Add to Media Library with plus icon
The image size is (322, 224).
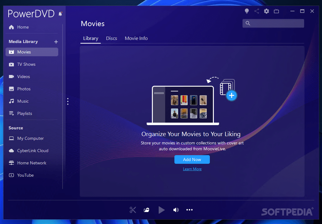[56, 42]
